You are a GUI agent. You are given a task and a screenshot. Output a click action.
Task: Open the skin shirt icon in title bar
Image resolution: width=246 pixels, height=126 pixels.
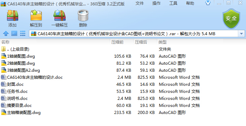[x=208, y=3]
